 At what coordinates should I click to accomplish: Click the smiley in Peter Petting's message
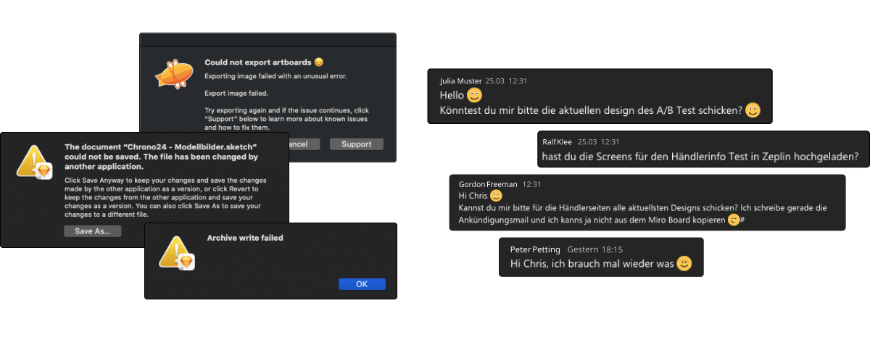pyautogui.click(x=684, y=264)
